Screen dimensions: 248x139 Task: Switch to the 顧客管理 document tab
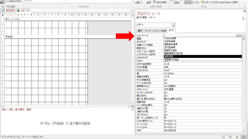[8, 10]
